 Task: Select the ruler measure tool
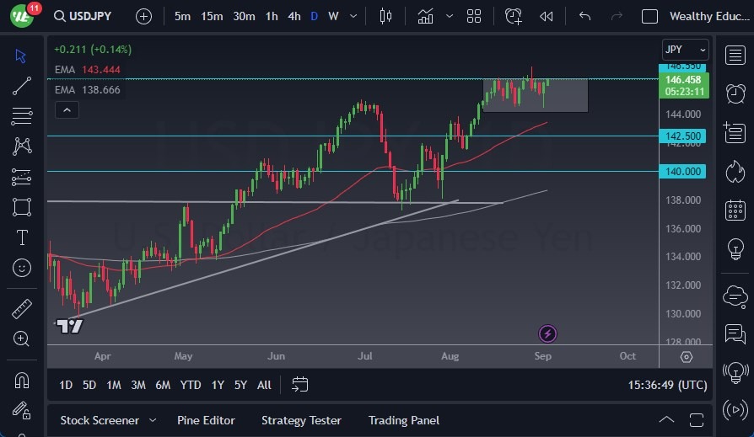22,309
